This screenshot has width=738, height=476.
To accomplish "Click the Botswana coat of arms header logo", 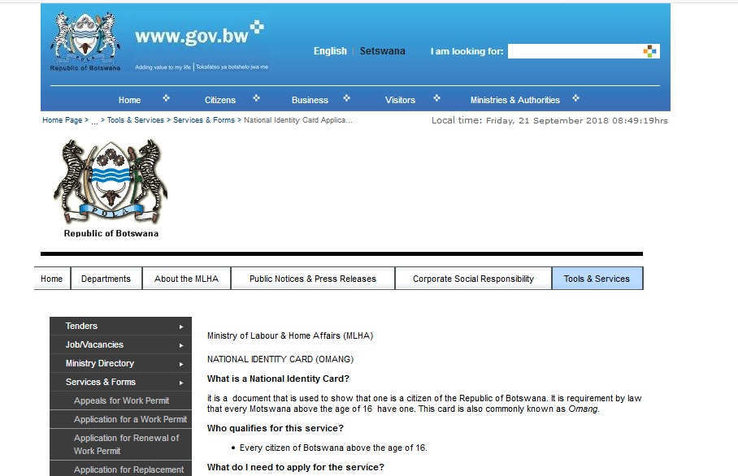I will 85,40.
